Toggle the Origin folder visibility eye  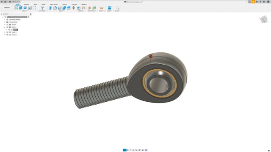7,24
